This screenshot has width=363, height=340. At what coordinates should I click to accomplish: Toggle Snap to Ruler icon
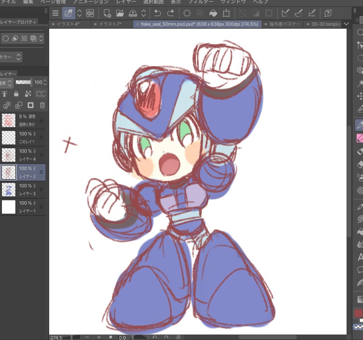[285, 13]
